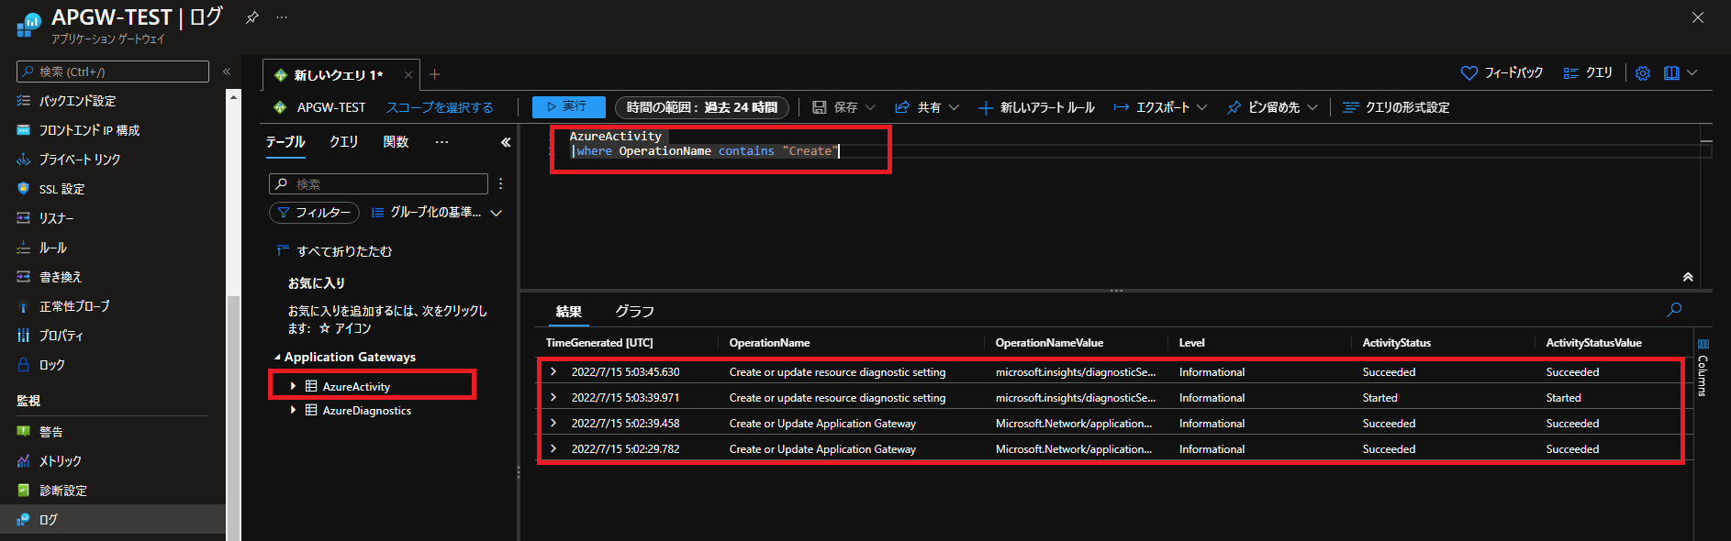Screen dimensions: 1731x541
Task: Expand result row 5:02:29.782
Action: coord(553,448)
